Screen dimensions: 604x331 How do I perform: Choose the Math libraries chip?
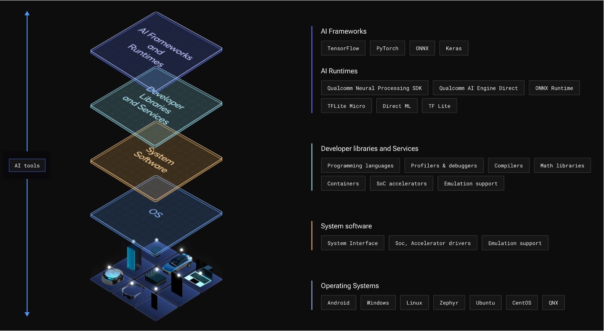coord(562,165)
